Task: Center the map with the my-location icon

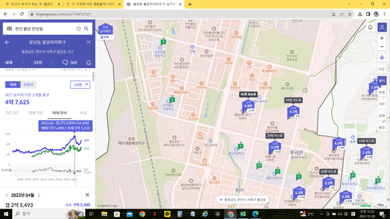Action: pos(382,58)
